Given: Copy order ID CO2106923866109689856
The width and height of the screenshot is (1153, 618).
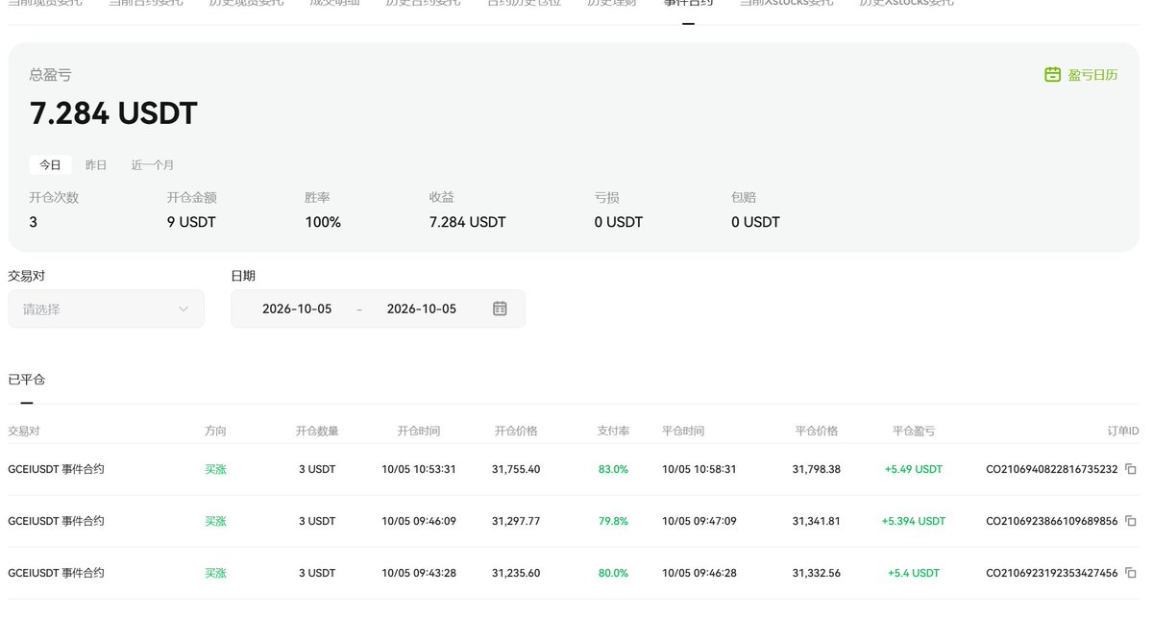Looking at the screenshot, I should [1131, 522].
